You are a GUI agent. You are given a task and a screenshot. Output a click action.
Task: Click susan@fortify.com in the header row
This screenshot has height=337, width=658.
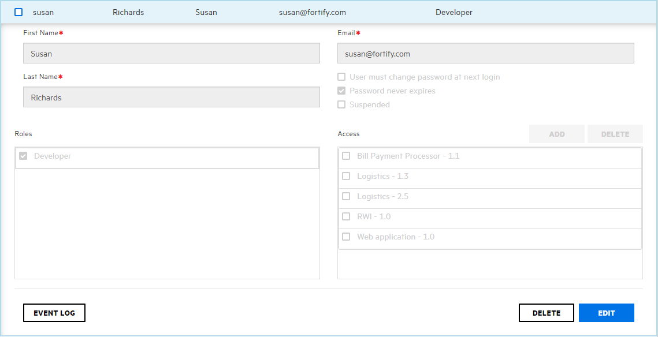click(313, 12)
